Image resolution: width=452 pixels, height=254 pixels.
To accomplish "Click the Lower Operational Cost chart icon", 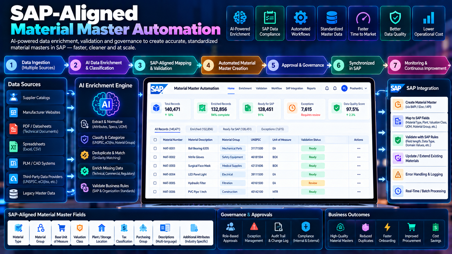I will point(428,18).
